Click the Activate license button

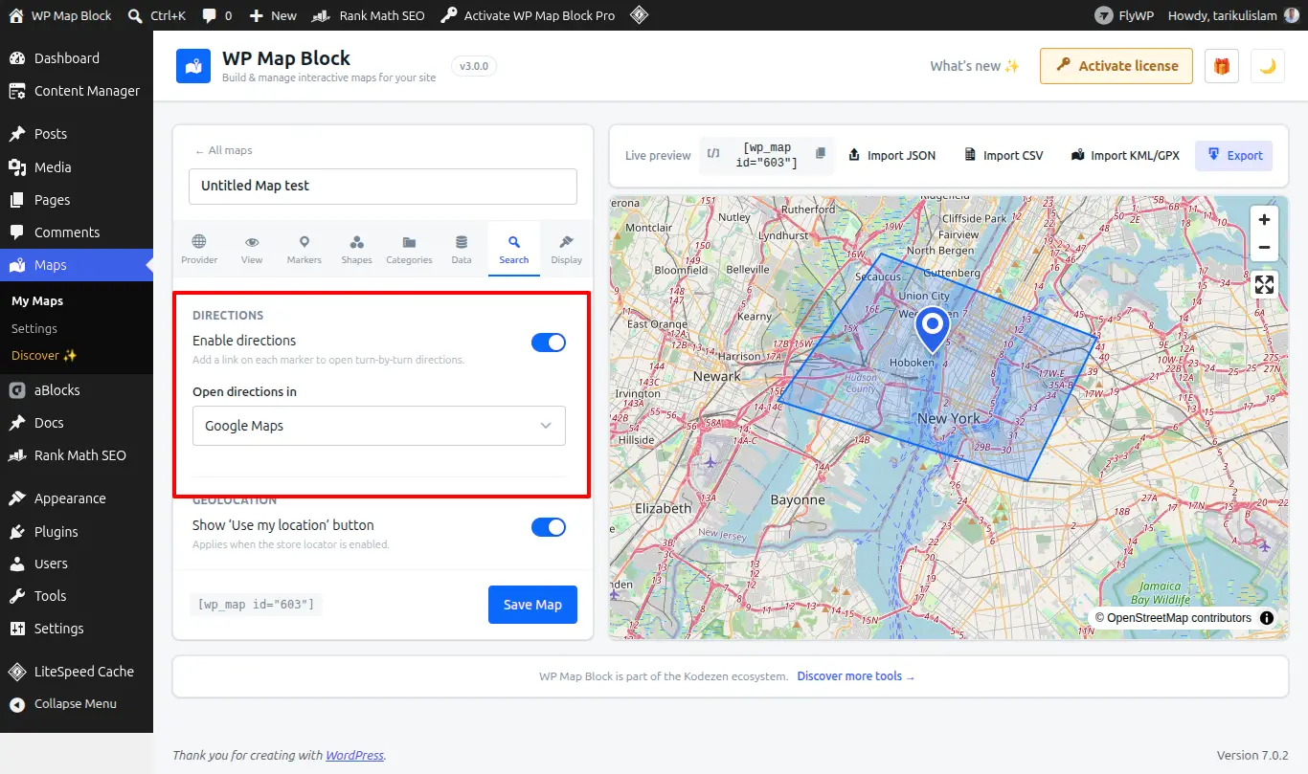[1116, 66]
